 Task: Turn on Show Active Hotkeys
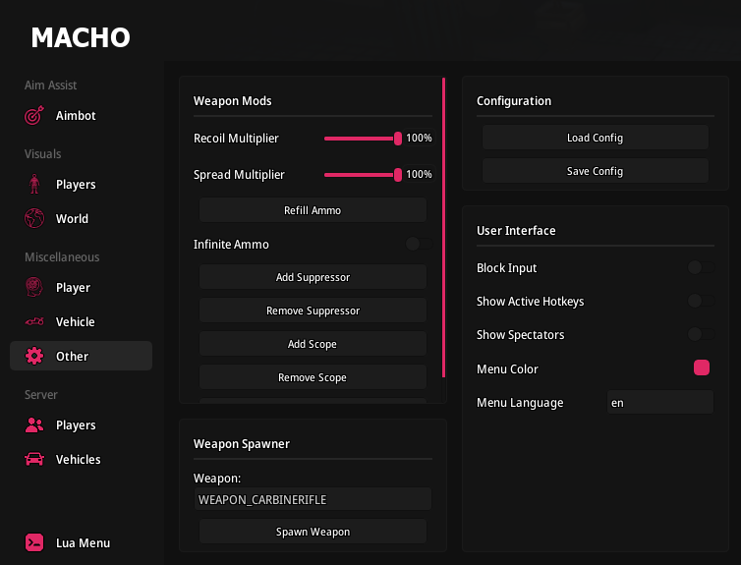click(x=700, y=301)
